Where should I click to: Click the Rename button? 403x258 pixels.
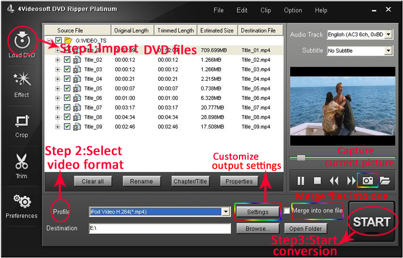[142, 181]
